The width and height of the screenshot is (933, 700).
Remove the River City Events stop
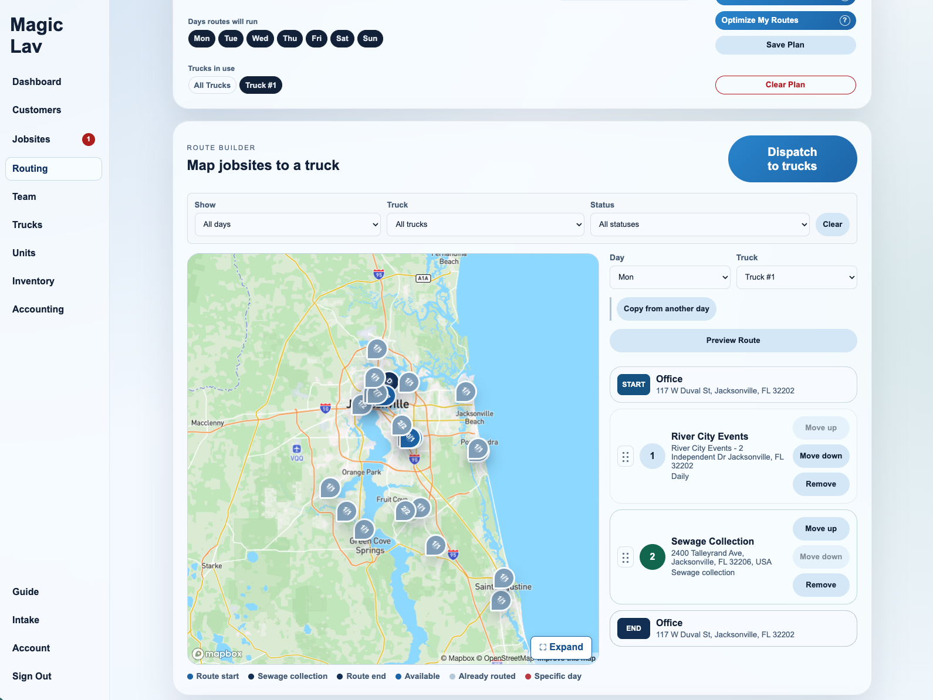(820, 484)
